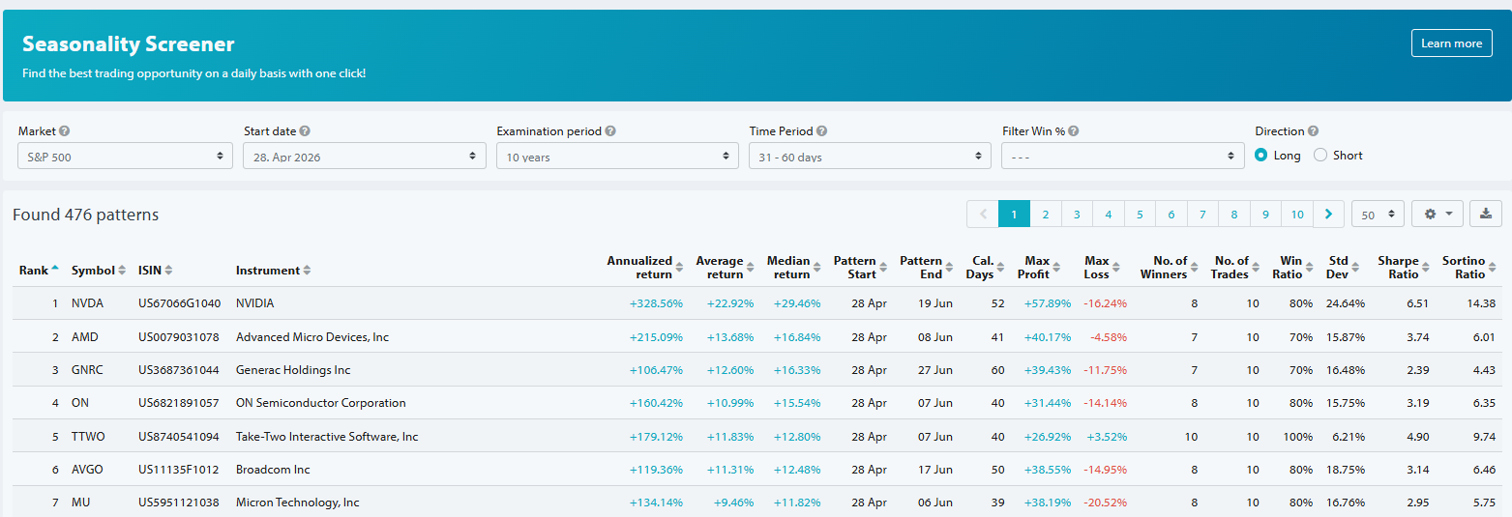Open the Market dropdown showing S&P 500
The width and height of the screenshot is (1512, 517).
[x=125, y=156]
